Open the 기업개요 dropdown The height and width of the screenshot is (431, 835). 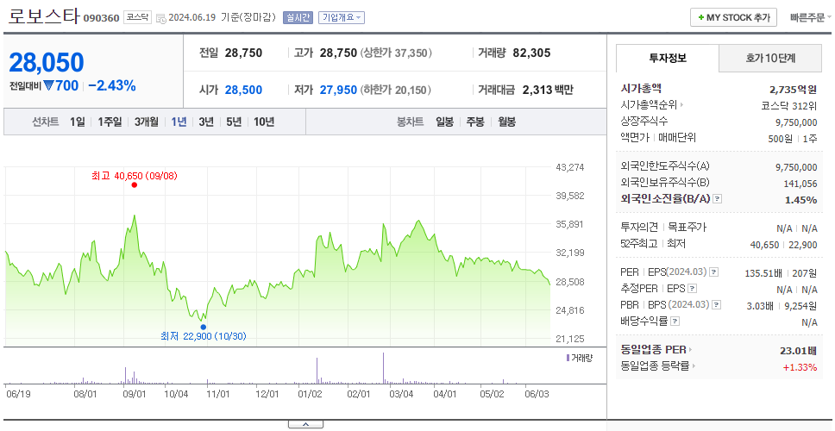tap(342, 17)
